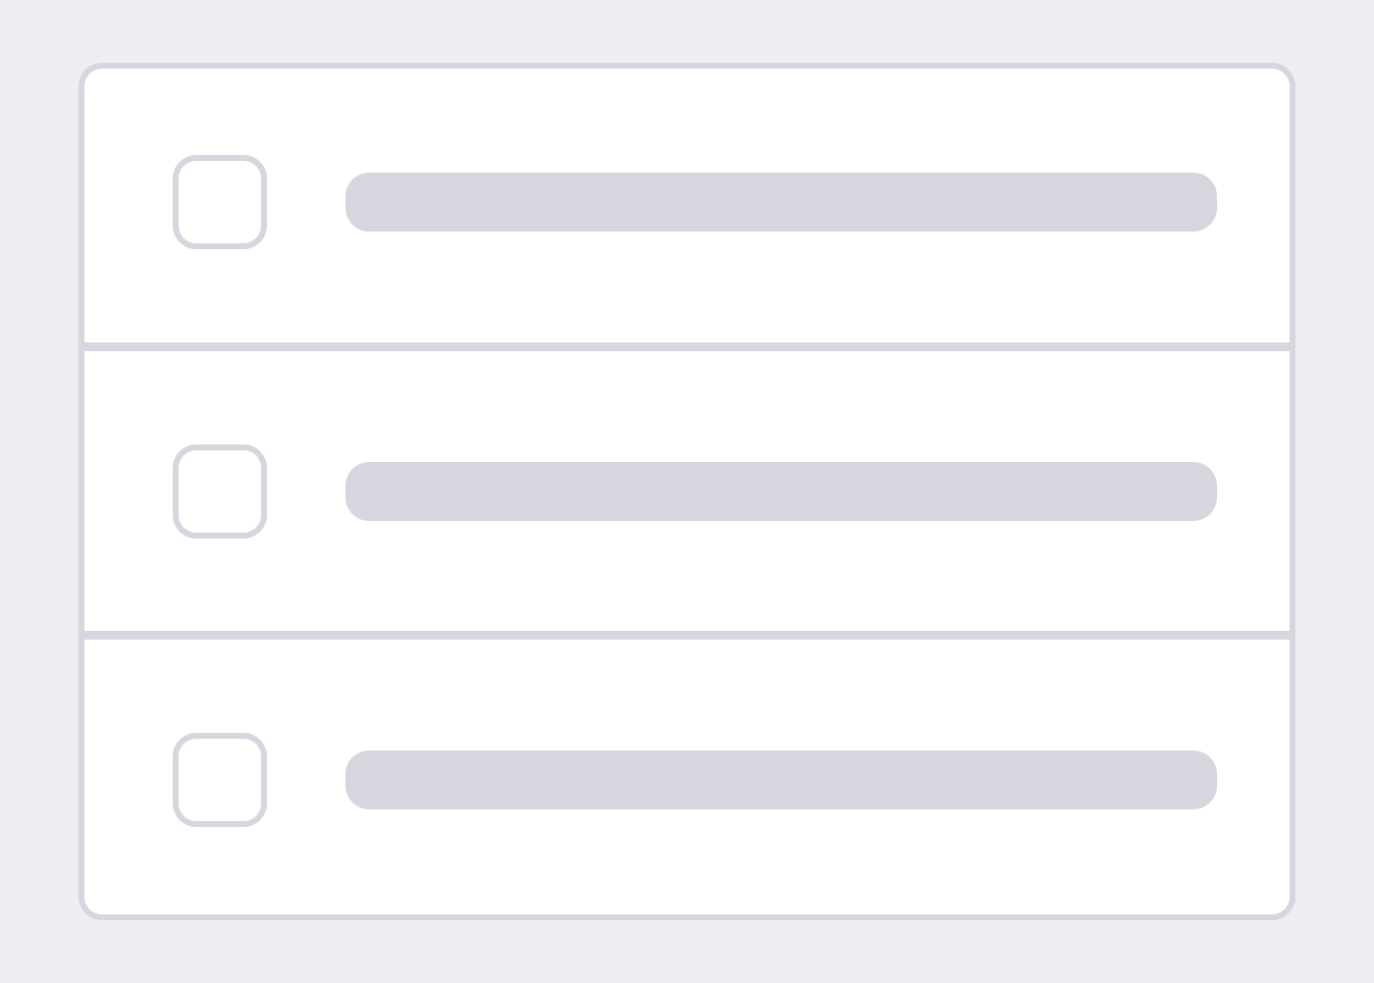Select the middle row's gray placeholder bar
This screenshot has height=983, width=1374.
pos(780,491)
